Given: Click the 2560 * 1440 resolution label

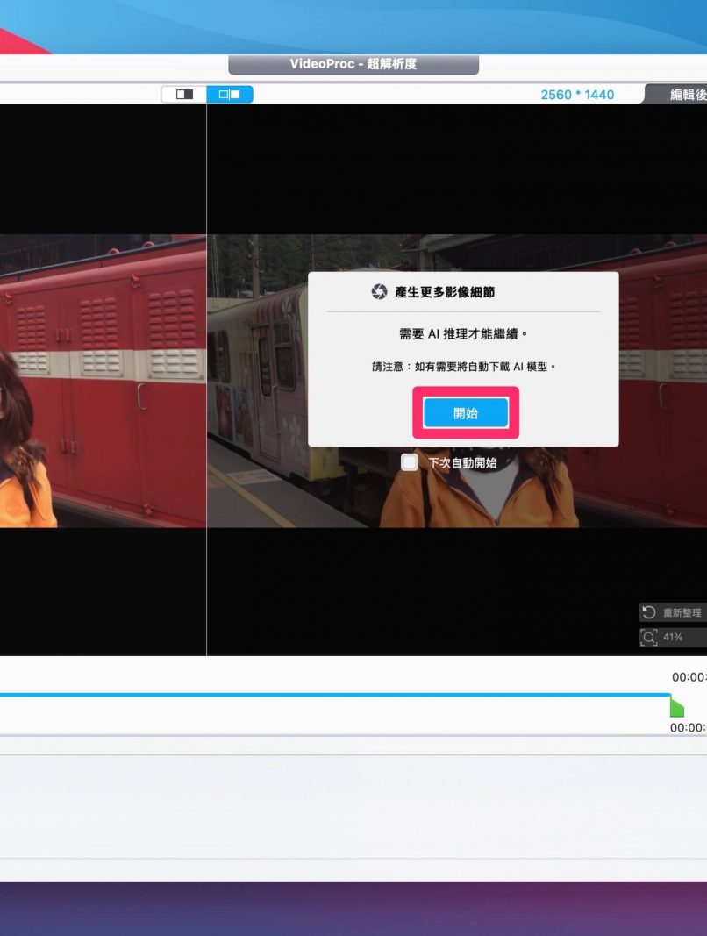Looking at the screenshot, I should (577, 95).
